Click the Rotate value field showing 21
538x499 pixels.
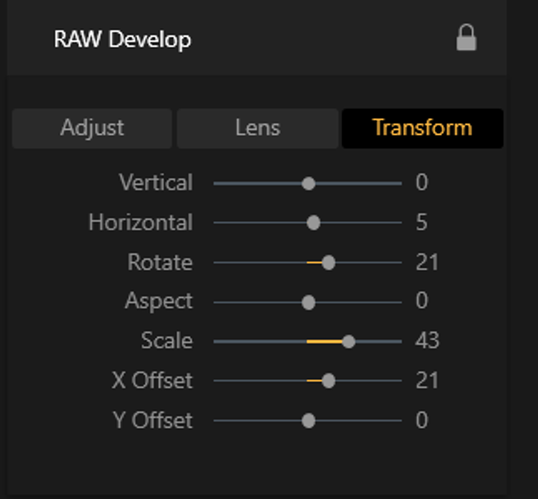coord(427,262)
